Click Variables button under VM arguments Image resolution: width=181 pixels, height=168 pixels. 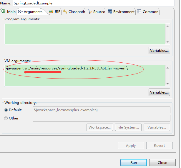[x=159, y=92]
